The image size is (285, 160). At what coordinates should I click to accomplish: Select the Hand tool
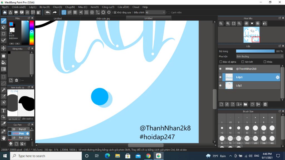pyautogui.click(x=3, y=138)
